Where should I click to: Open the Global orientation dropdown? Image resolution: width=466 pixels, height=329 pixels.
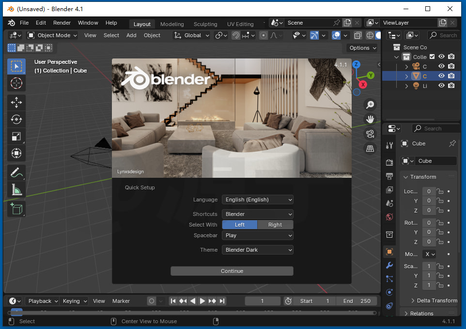[x=192, y=35]
